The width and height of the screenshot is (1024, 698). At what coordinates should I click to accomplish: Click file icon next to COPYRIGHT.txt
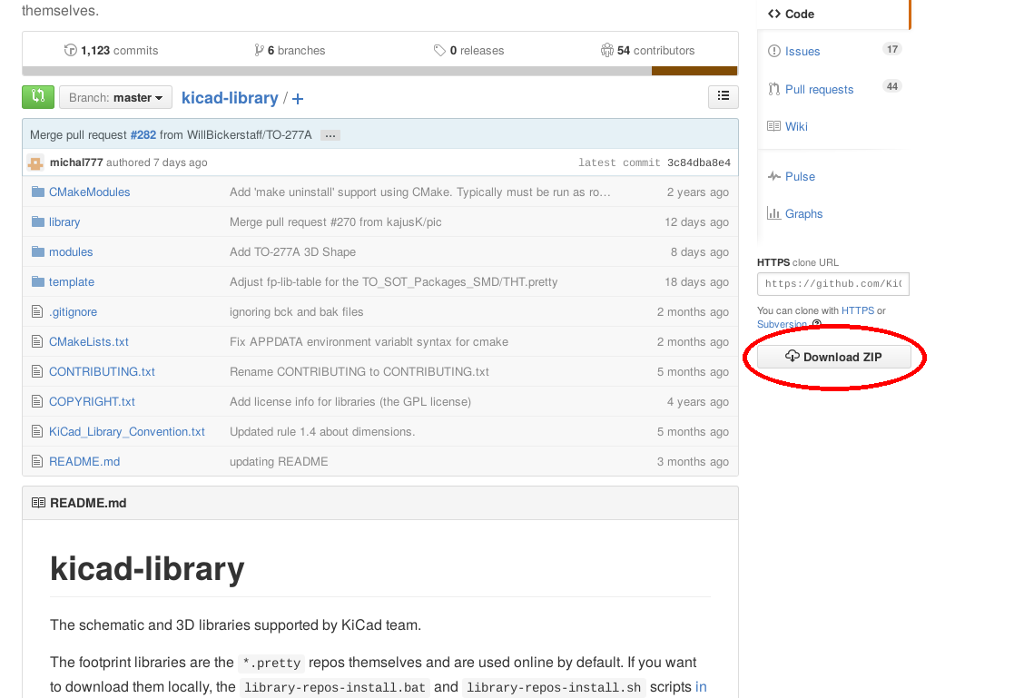click(x=37, y=401)
